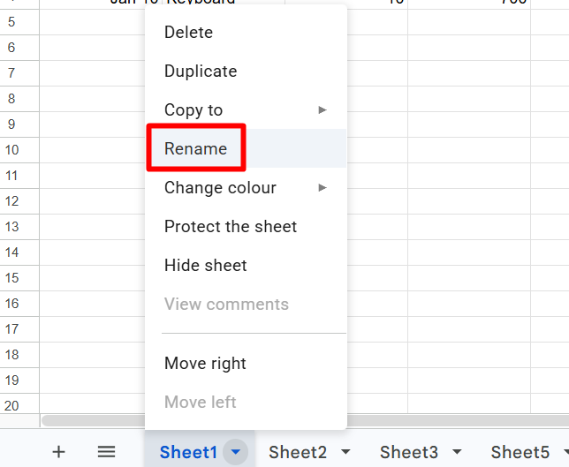569x467 pixels.
Task: Select row 16 header
Action: 19,304
